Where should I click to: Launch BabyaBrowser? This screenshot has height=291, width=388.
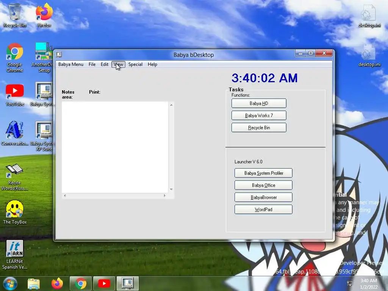[x=263, y=197]
